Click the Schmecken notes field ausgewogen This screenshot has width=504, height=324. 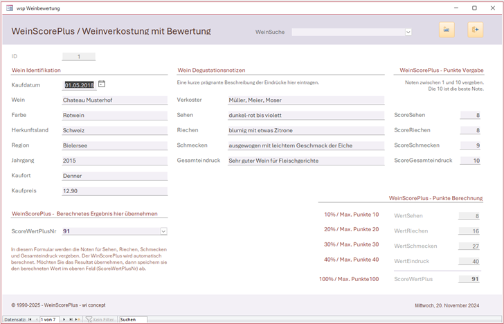coord(306,145)
